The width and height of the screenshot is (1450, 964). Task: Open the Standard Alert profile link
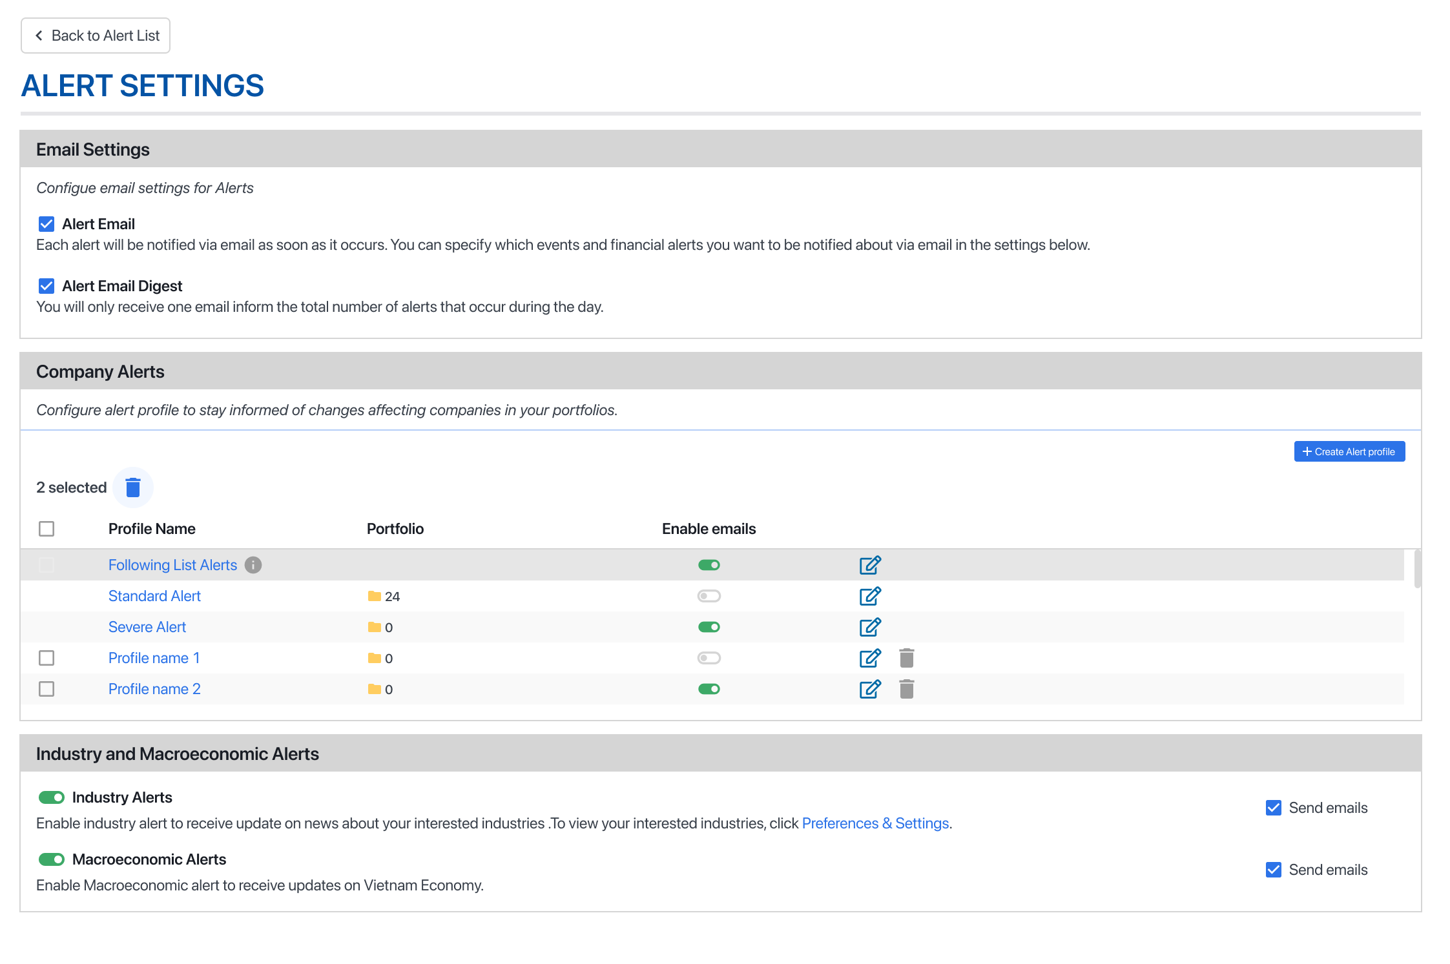click(154, 596)
